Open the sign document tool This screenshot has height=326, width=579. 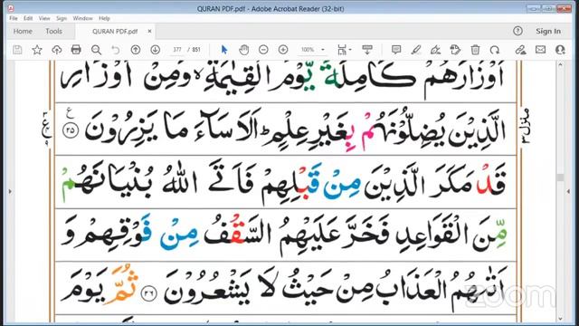[x=436, y=50]
